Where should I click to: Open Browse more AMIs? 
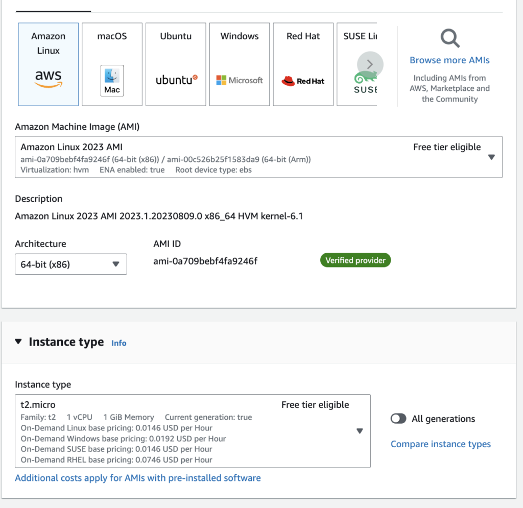(449, 60)
